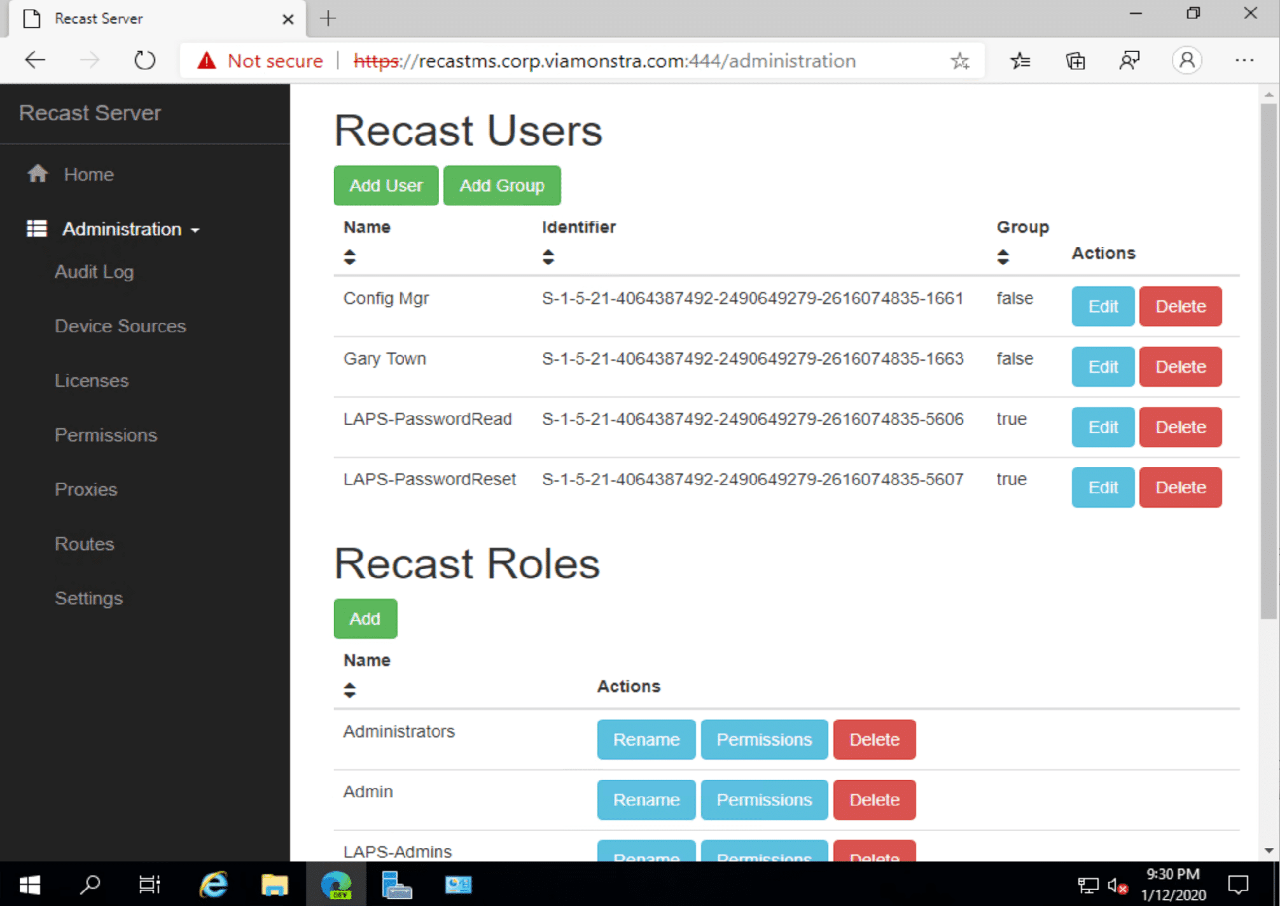Click the browser address bar URL
1280x906 pixels.
coord(604,61)
